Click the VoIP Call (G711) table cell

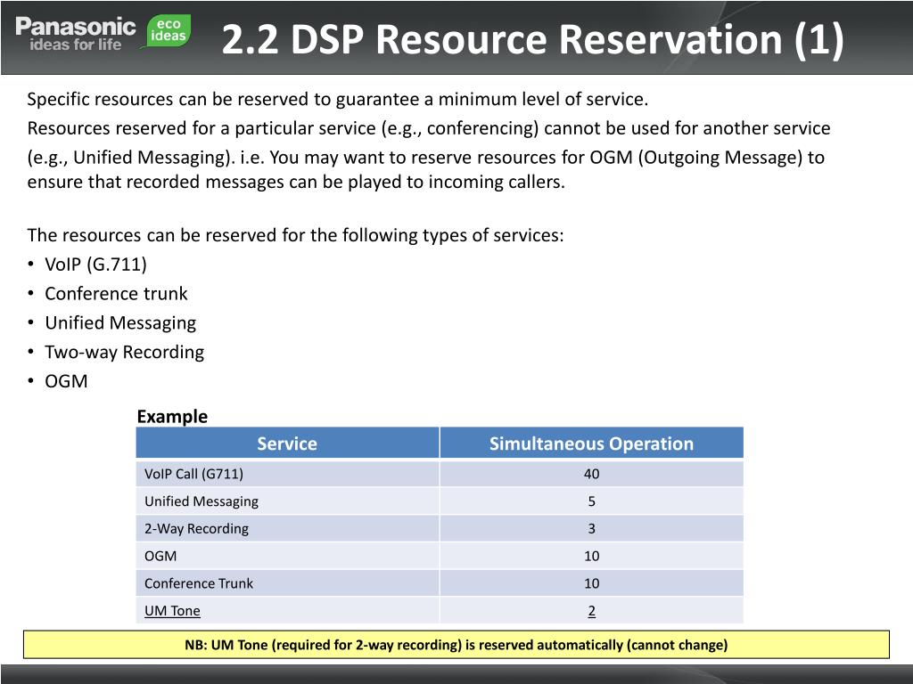coord(287,474)
